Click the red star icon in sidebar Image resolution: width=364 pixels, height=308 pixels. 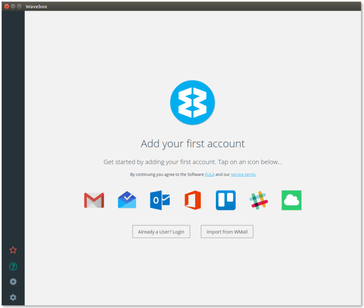pyautogui.click(x=13, y=250)
